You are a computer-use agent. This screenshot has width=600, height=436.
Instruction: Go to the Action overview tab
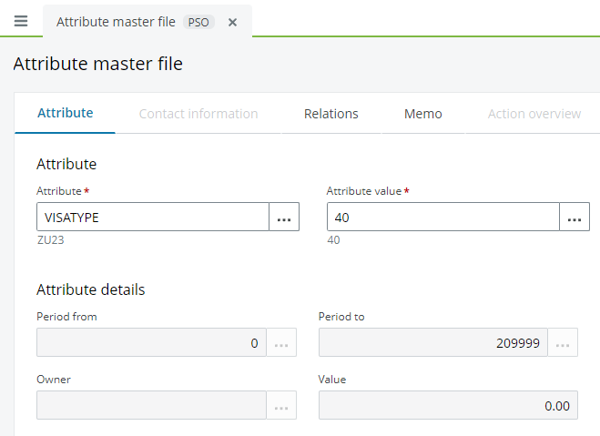(534, 114)
